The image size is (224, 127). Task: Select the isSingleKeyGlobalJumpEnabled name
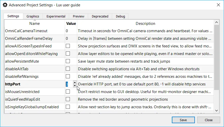(x=32, y=107)
